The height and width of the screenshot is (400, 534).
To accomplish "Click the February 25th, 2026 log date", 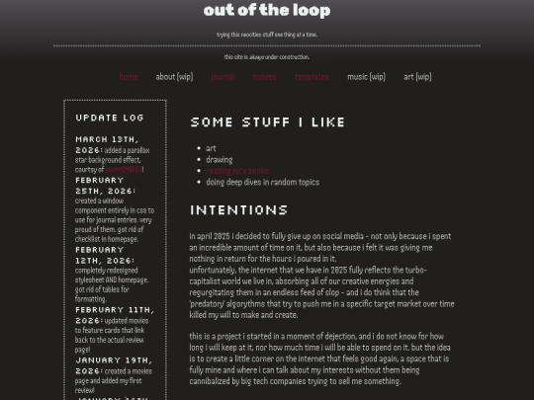I will coord(105,186).
